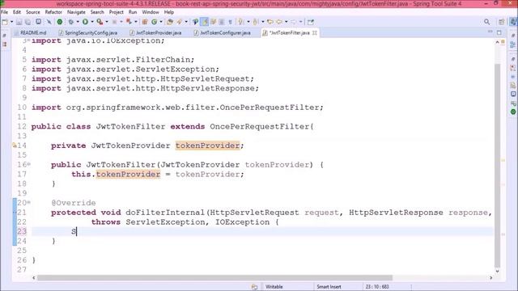Collapse the import block fold marker
Viewport: 518px width, 291px height.
click(29, 40)
